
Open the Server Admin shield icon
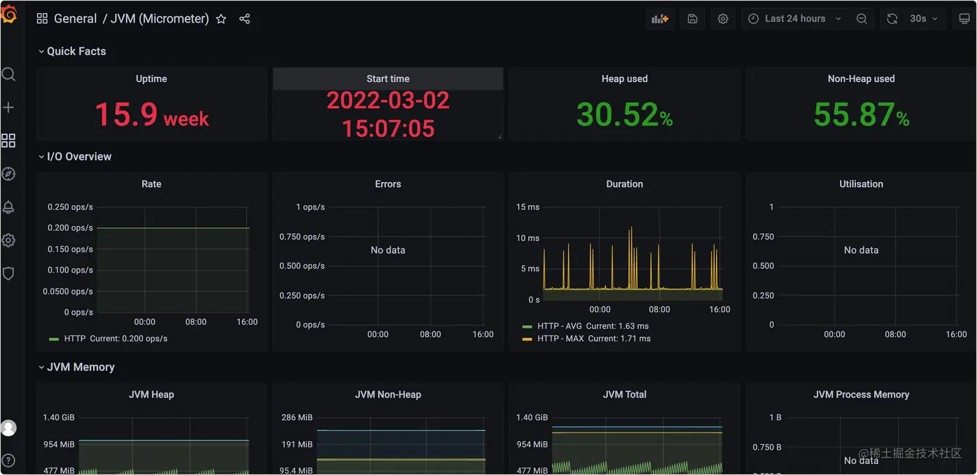coord(8,273)
